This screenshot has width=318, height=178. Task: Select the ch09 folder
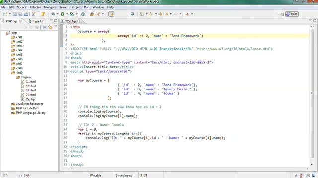coord(17,73)
